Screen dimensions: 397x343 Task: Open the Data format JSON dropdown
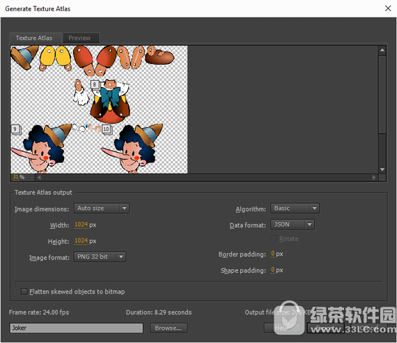[x=293, y=224]
